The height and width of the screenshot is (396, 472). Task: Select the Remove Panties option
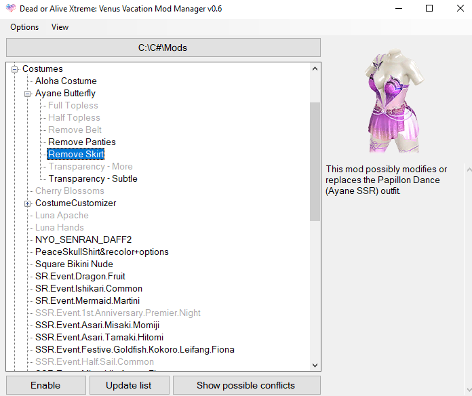click(82, 142)
